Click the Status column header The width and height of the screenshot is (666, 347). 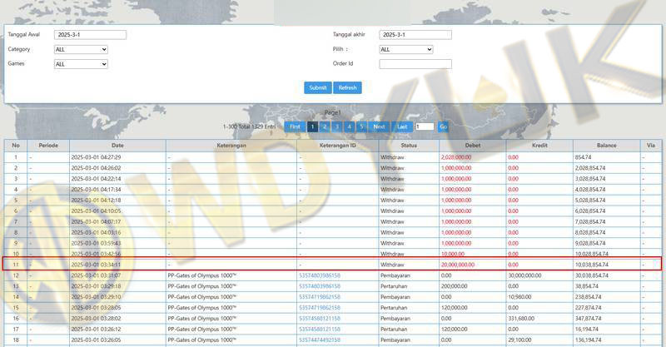(409, 146)
